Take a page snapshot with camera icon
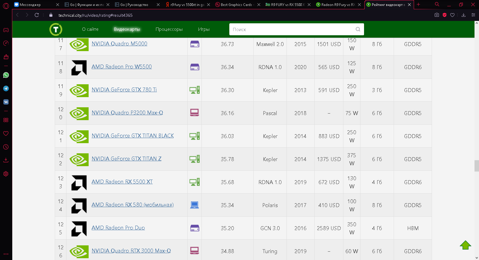Viewport: 479px width, 260px height. 437,15
